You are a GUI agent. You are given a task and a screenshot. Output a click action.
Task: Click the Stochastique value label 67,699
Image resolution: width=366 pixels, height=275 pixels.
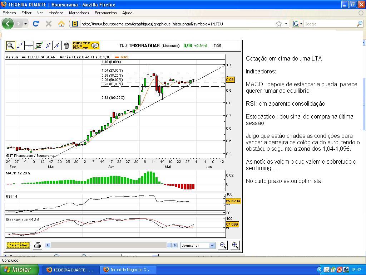tap(232, 225)
